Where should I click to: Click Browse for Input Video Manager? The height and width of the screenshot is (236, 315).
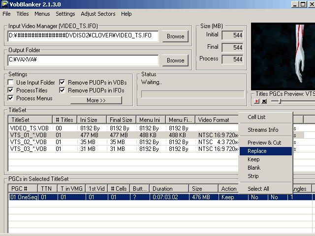(x=175, y=36)
